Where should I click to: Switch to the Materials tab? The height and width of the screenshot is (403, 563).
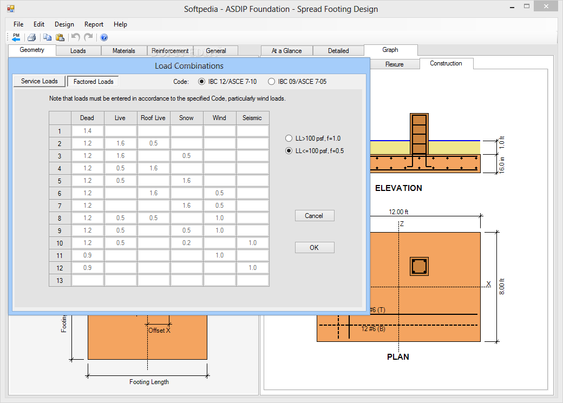click(124, 51)
